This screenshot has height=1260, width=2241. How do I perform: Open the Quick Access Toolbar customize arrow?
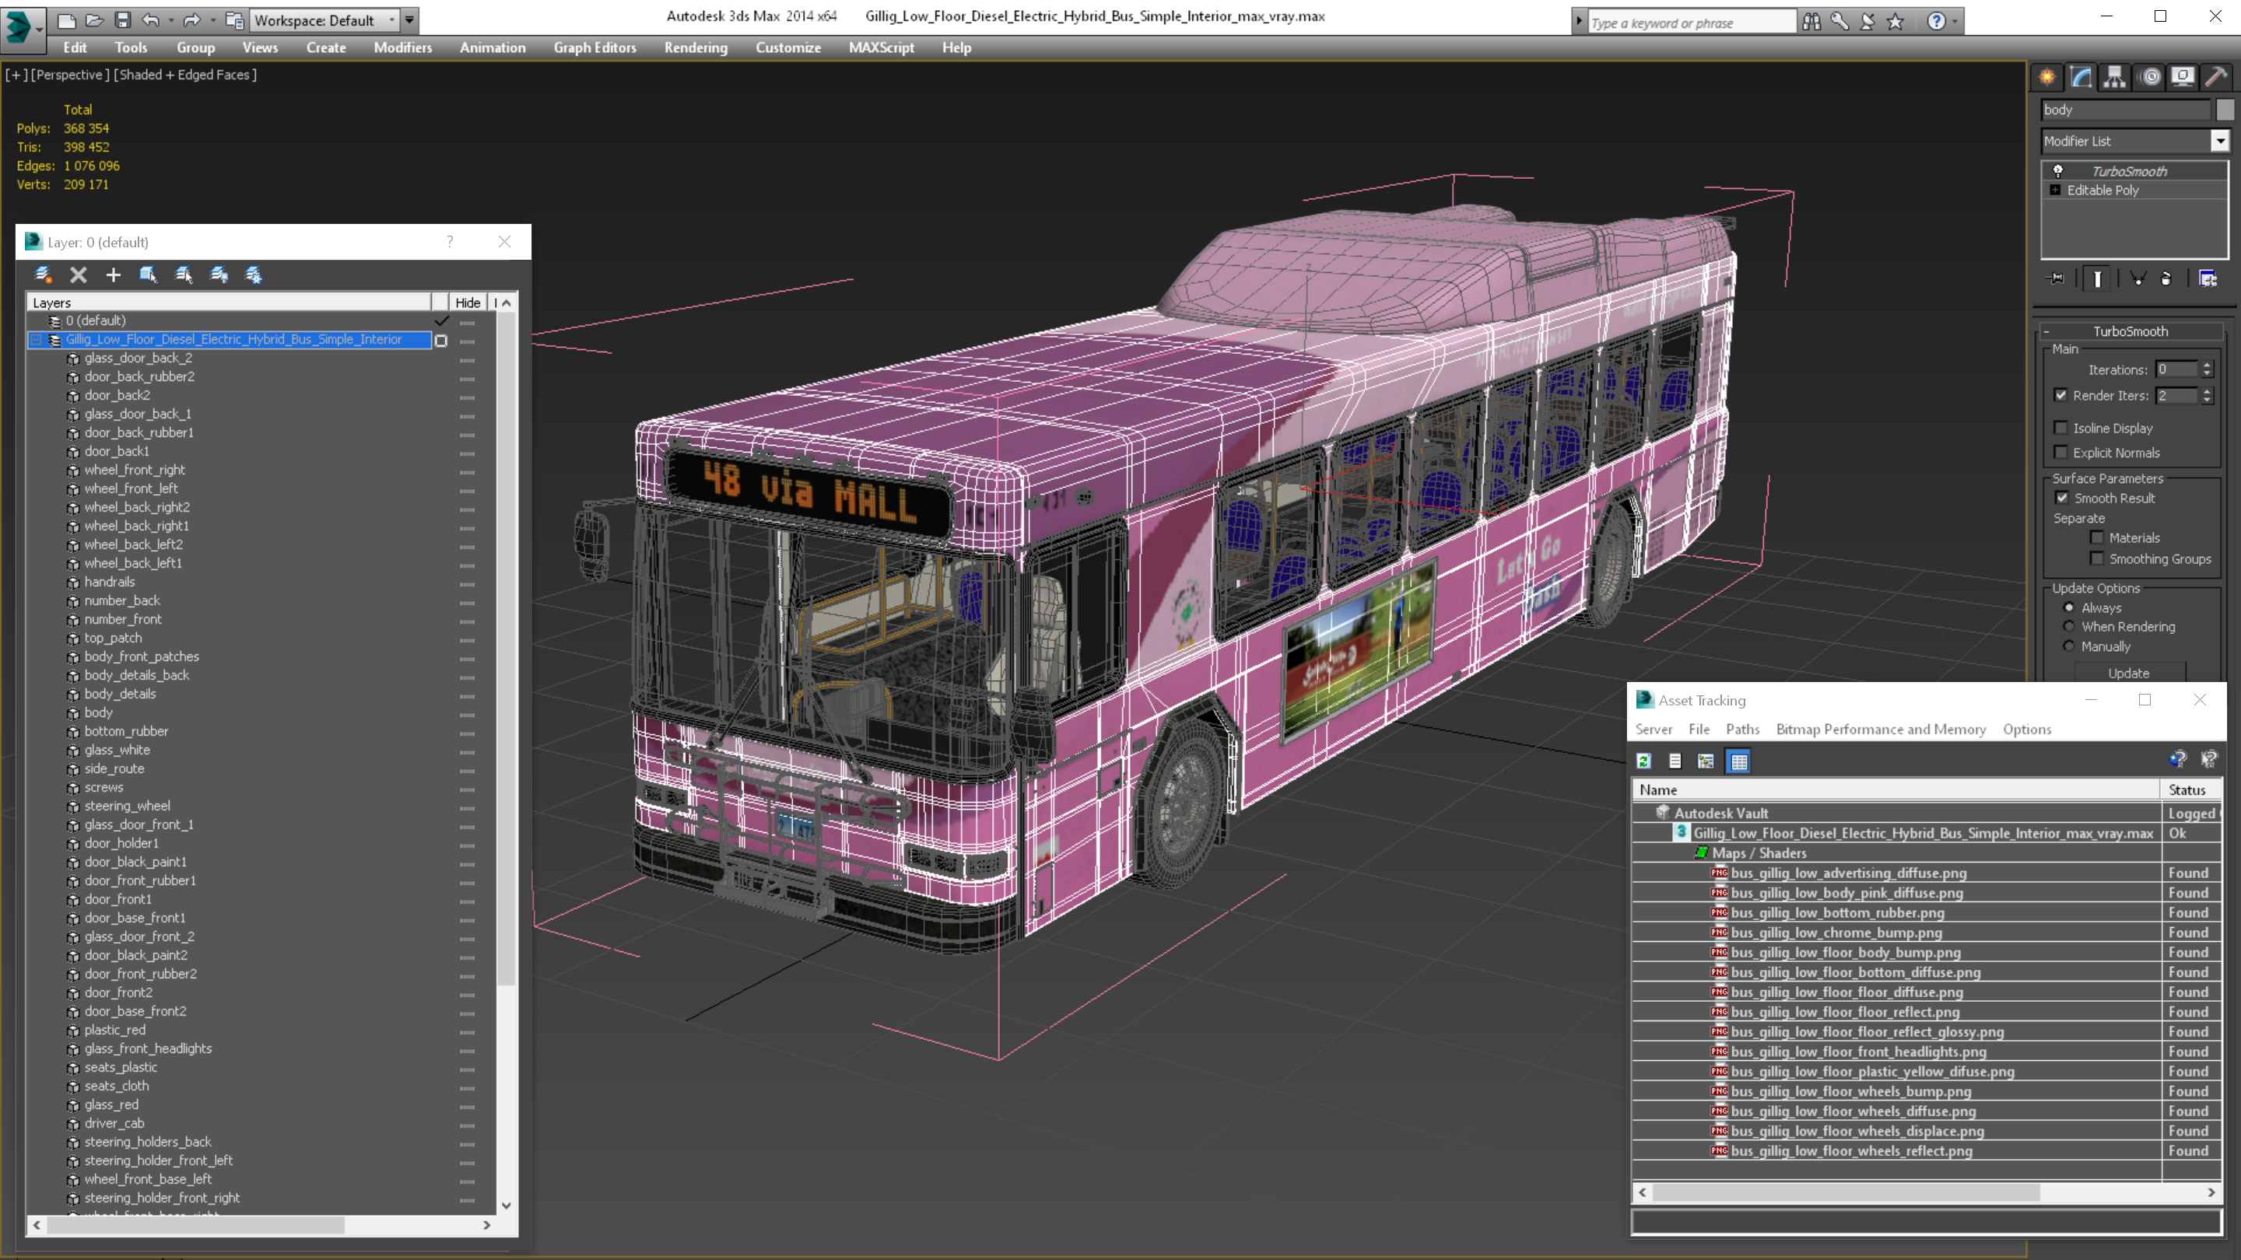tap(409, 20)
